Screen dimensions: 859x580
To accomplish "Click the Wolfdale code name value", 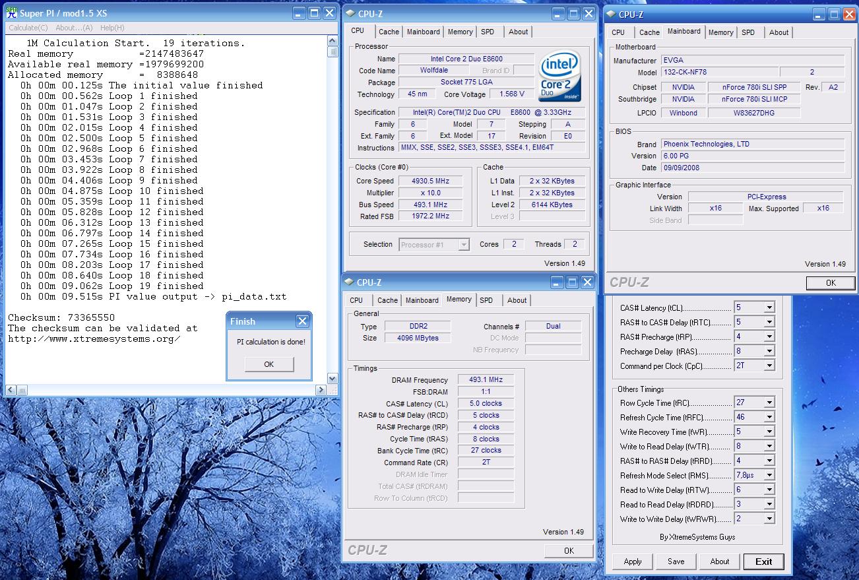I will (434, 71).
